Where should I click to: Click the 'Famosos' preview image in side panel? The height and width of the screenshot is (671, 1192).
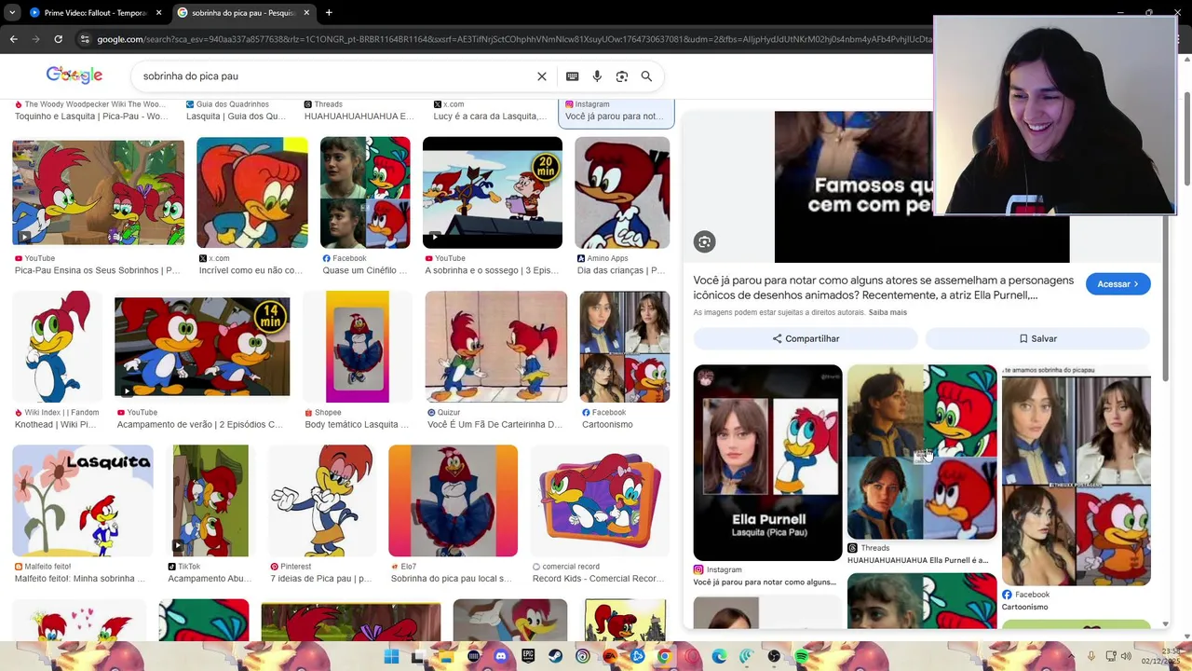tap(854, 187)
